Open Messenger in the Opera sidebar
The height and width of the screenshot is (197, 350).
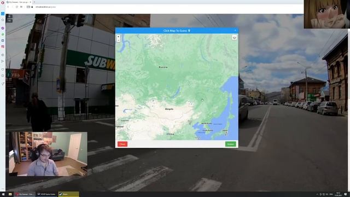pyautogui.click(x=3, y=28)
